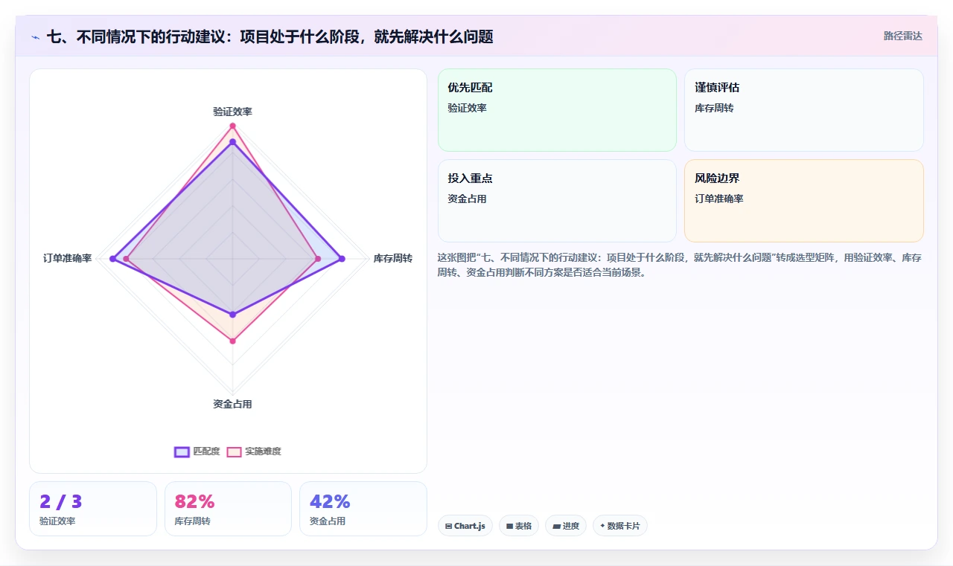This screenshot has width=953, height=566.
Task: Click the 订单准确率 radar axis label
Action: coord(67,258)
